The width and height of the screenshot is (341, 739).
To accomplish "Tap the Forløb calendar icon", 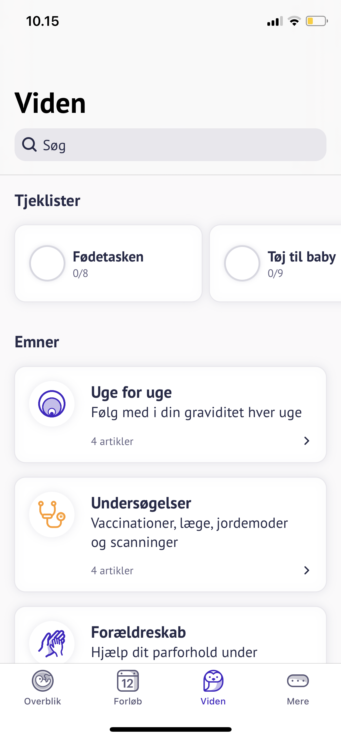I will pos(128,681).
